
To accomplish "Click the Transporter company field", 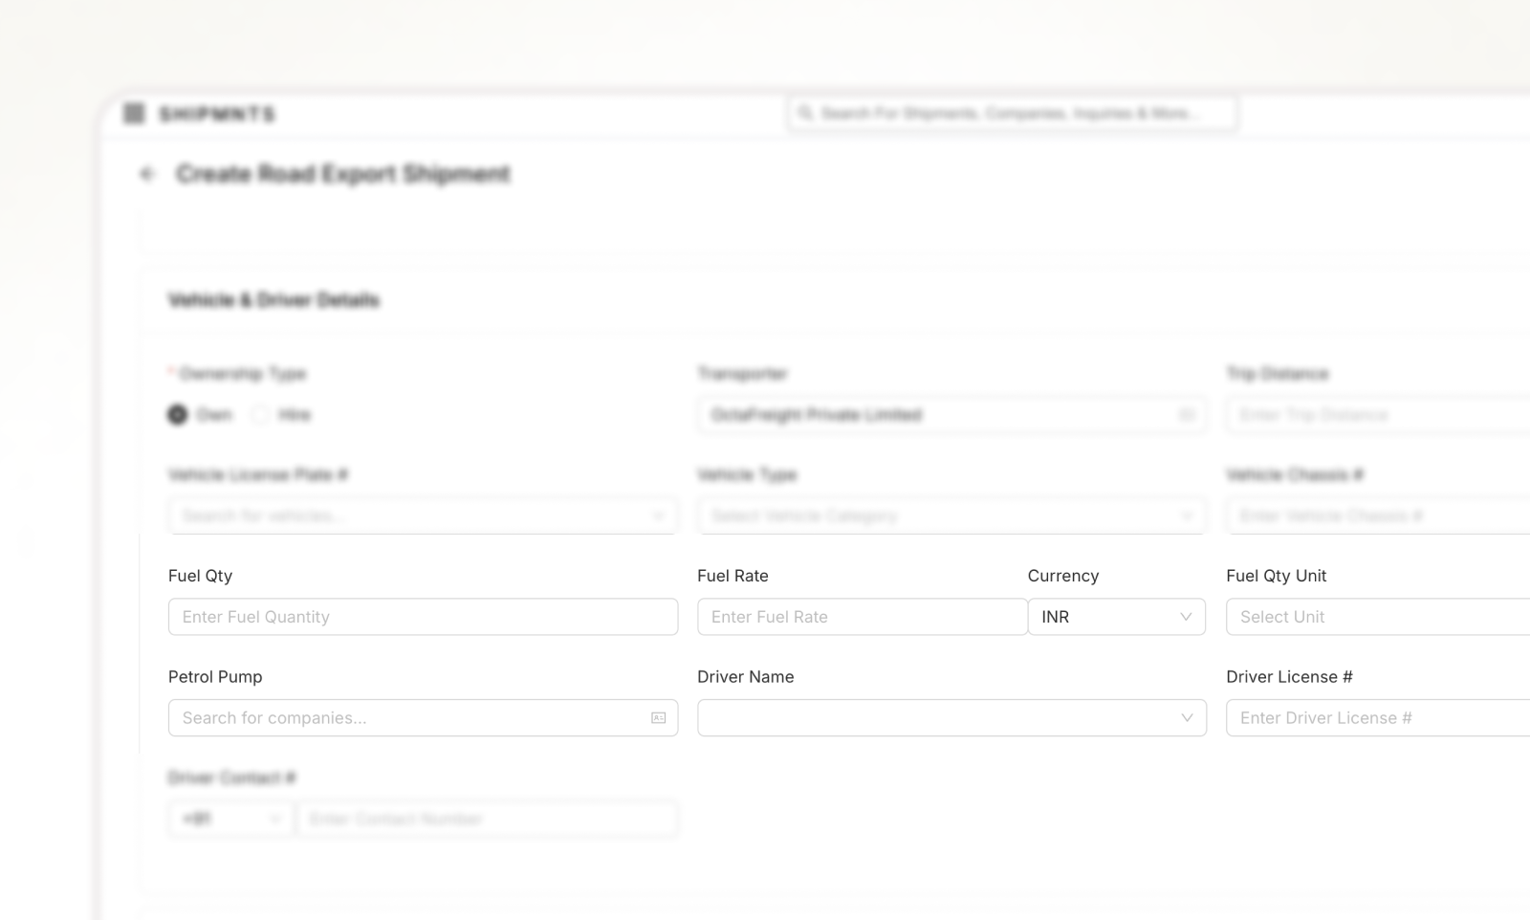I will (x=951, y=415).
